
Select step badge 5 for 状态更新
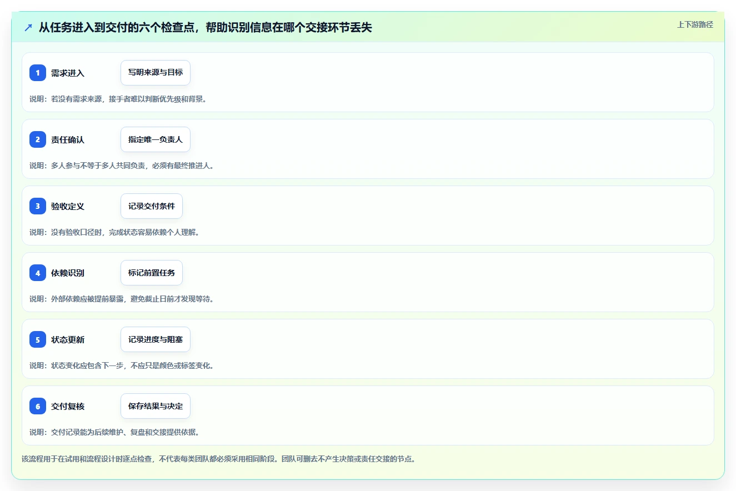click(x=38, y=339)
